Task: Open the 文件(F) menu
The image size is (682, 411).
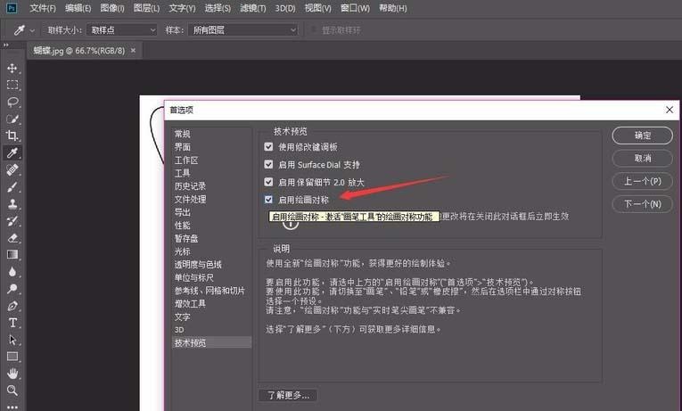Action: click(43, 8)
